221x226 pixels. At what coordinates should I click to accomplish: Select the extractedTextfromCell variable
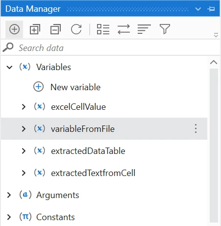coord(93,173)
